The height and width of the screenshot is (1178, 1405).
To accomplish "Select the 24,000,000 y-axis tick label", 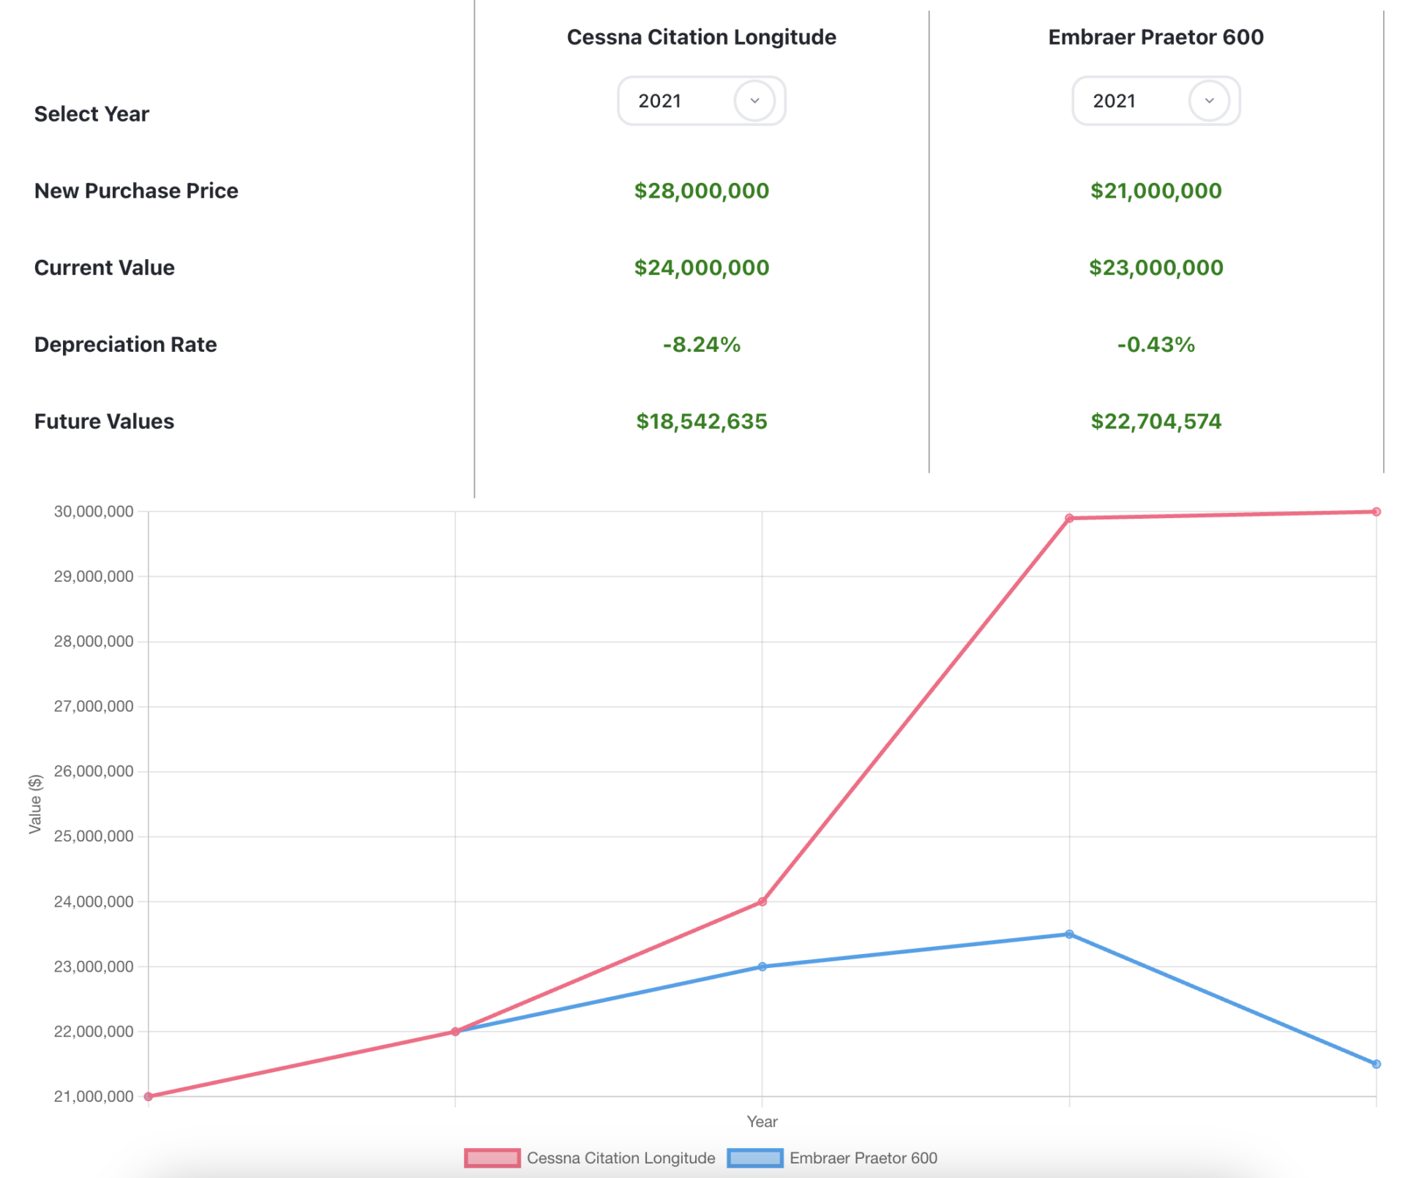I will click(x=94, y=901).
